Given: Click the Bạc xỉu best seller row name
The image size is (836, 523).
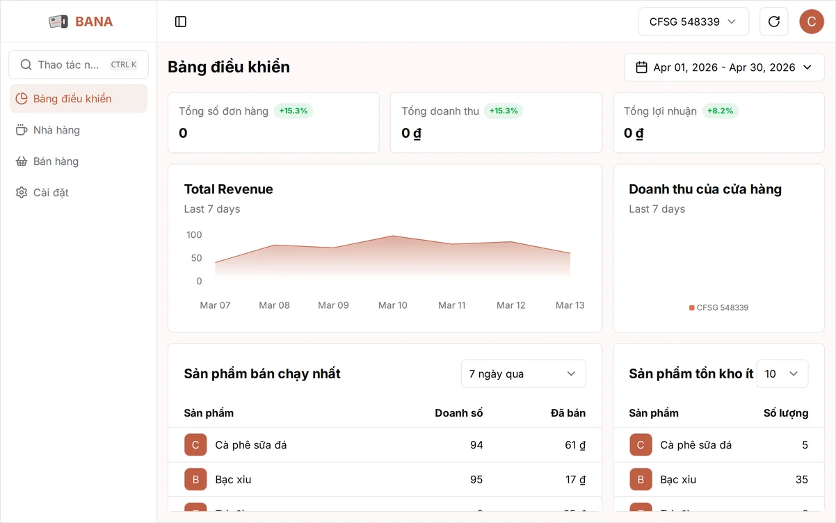Looking at the screenshot, I should (x=233, y=480).
